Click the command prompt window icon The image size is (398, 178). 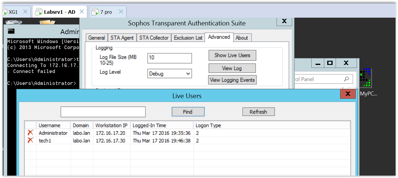11,31
